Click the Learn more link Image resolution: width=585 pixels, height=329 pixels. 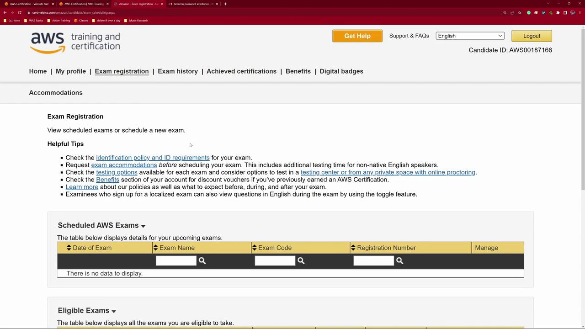click(x=82, y=187)
